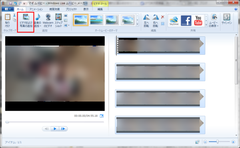
Task: Click the アイテム: 1/1 status text
Action: coord(13,142)
